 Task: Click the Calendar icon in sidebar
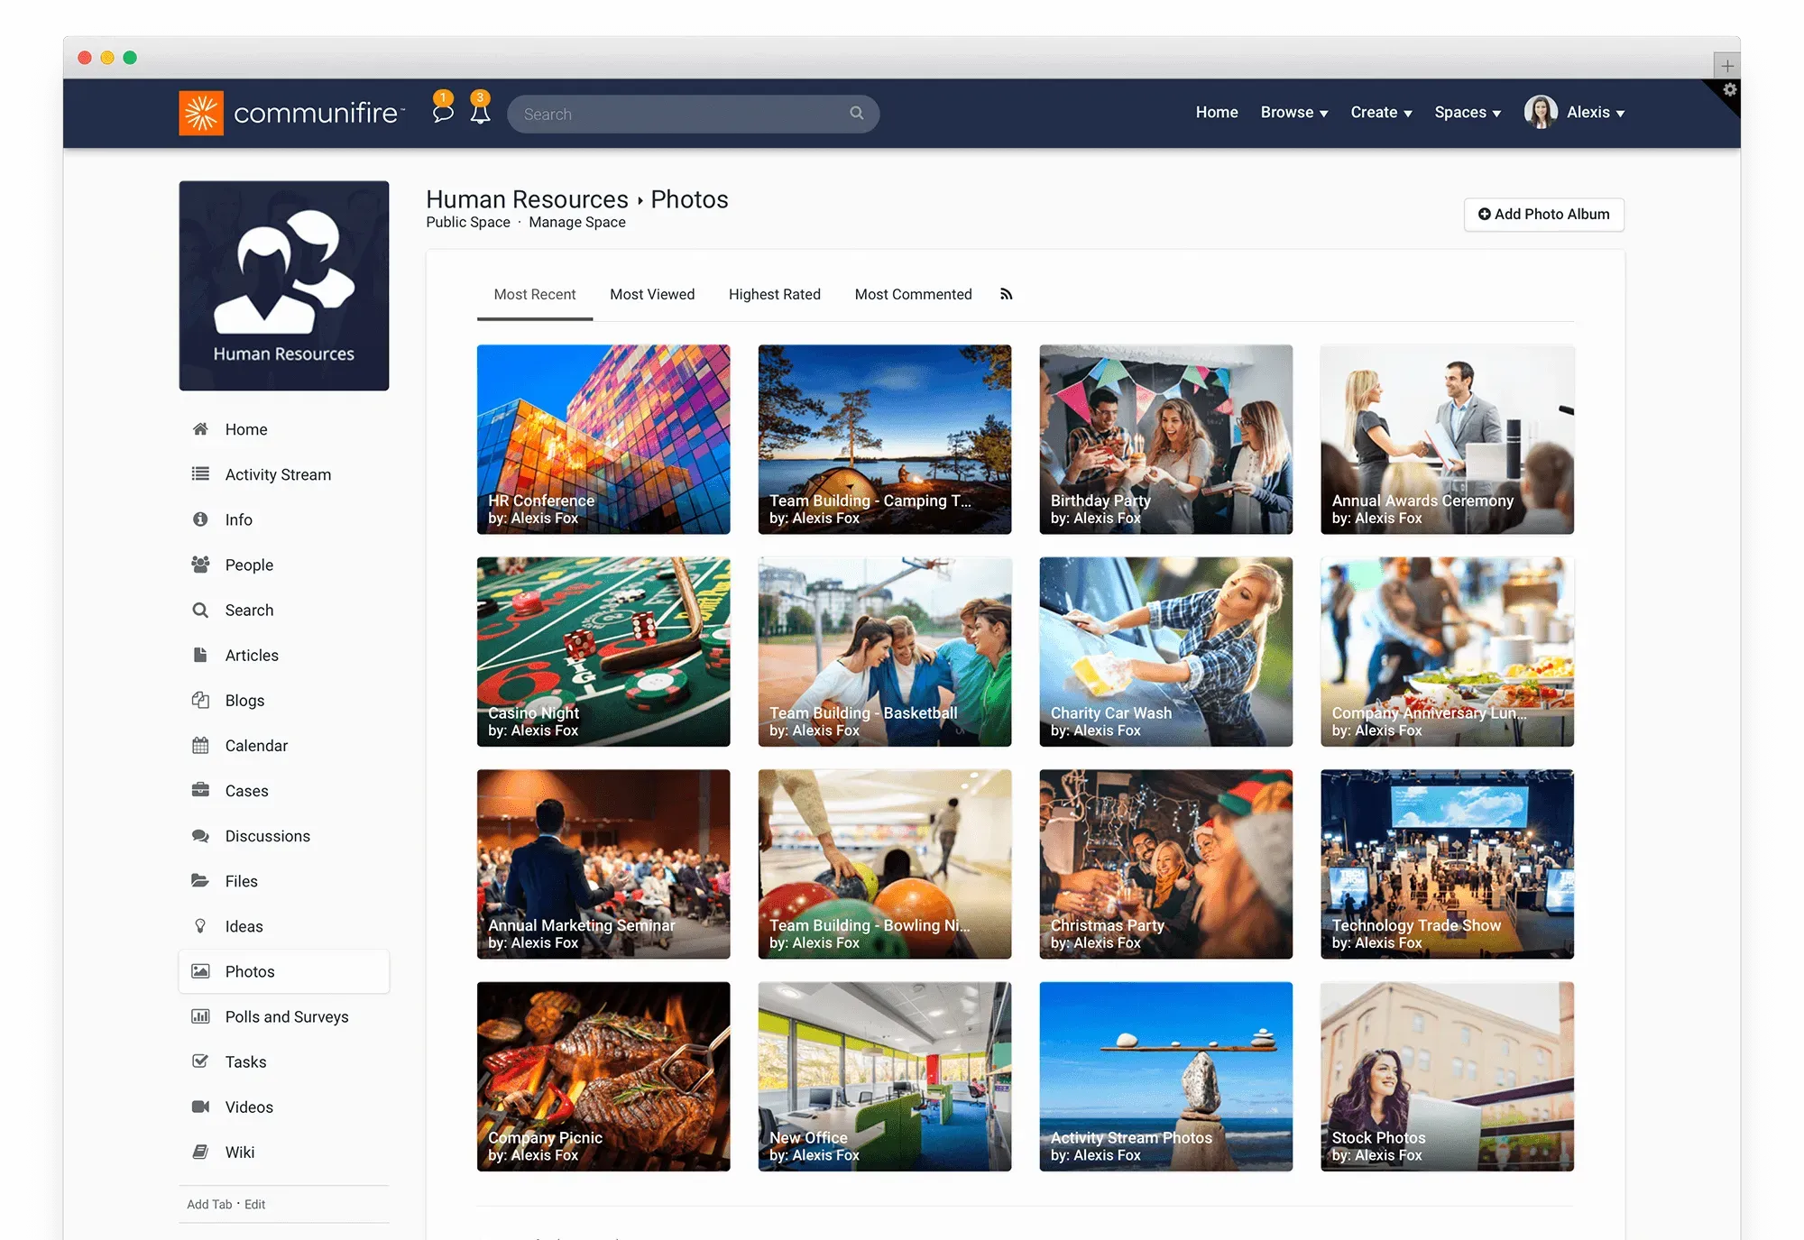tap(200, 745)
